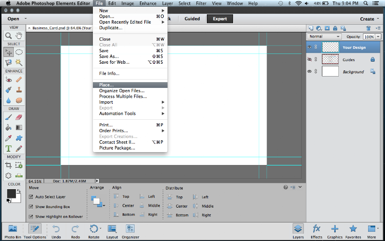Select the Elliptical Marquee tool
The image size is (385, 241).
tap(19, 52)
